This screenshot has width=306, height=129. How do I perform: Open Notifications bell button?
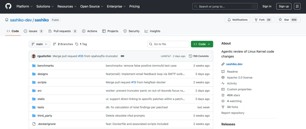(x=237, y=20)
